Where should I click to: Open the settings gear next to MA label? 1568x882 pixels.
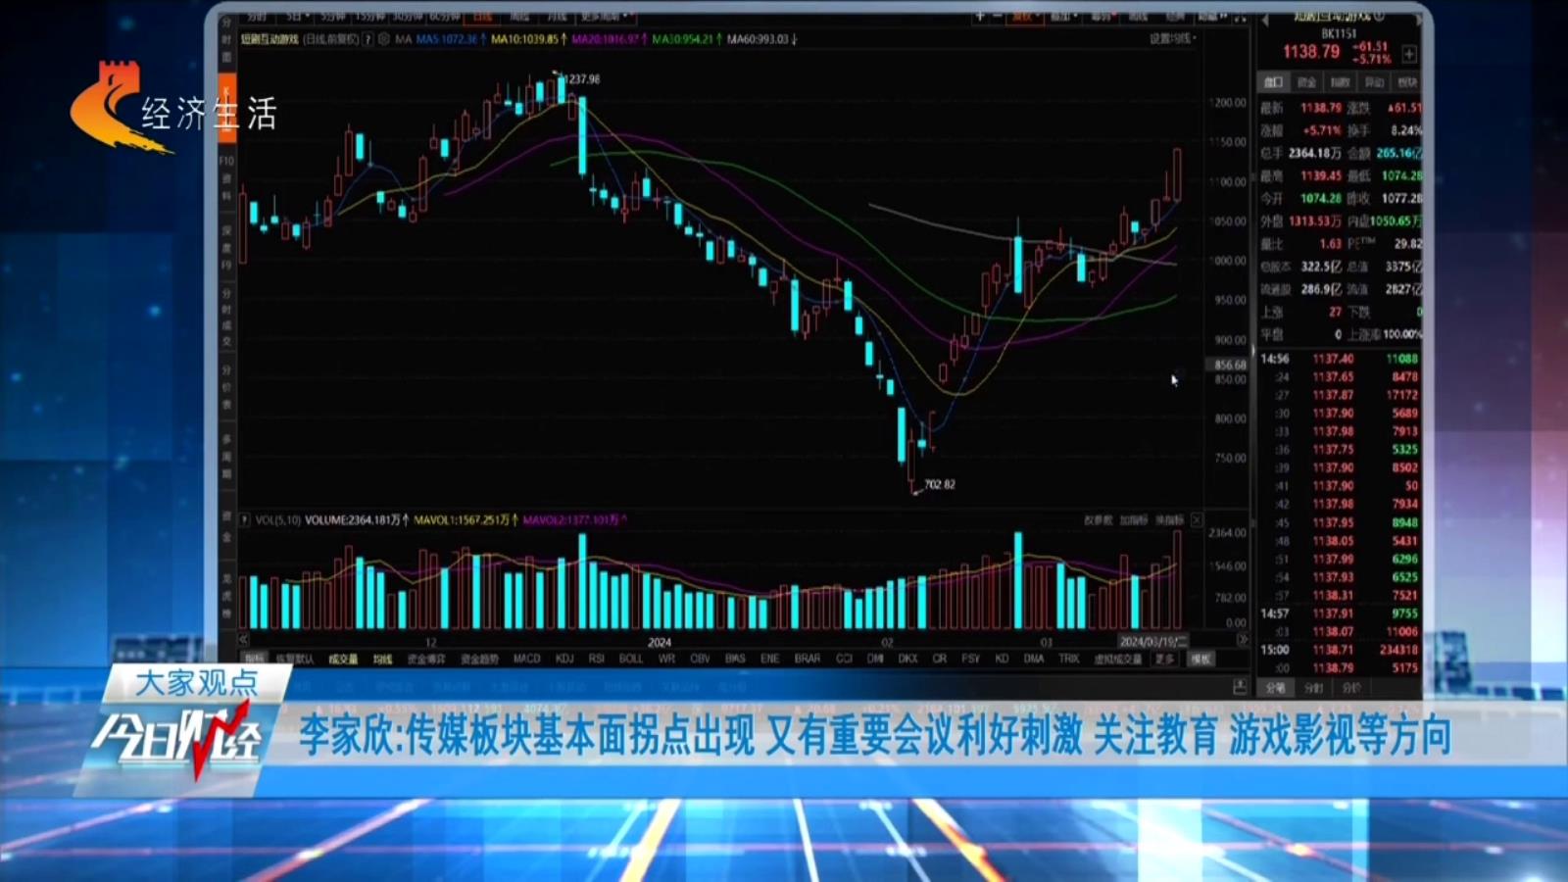click(x=384, y=39)
